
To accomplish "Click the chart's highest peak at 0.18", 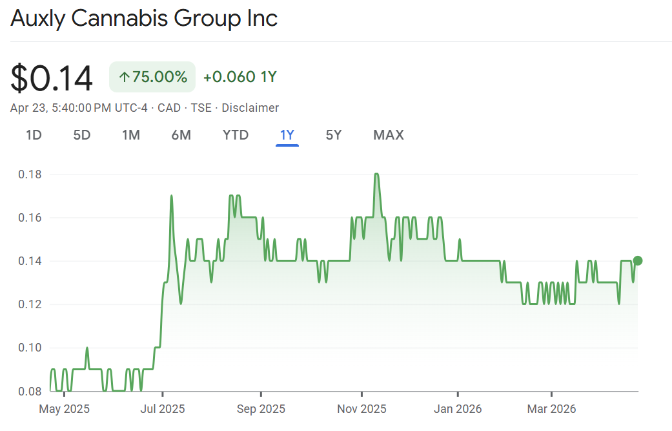I will pos(376,174).
